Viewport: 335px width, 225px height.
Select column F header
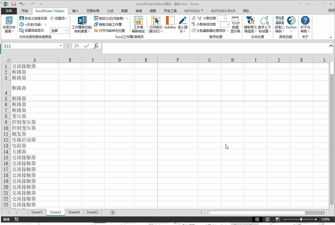(178, 60)
